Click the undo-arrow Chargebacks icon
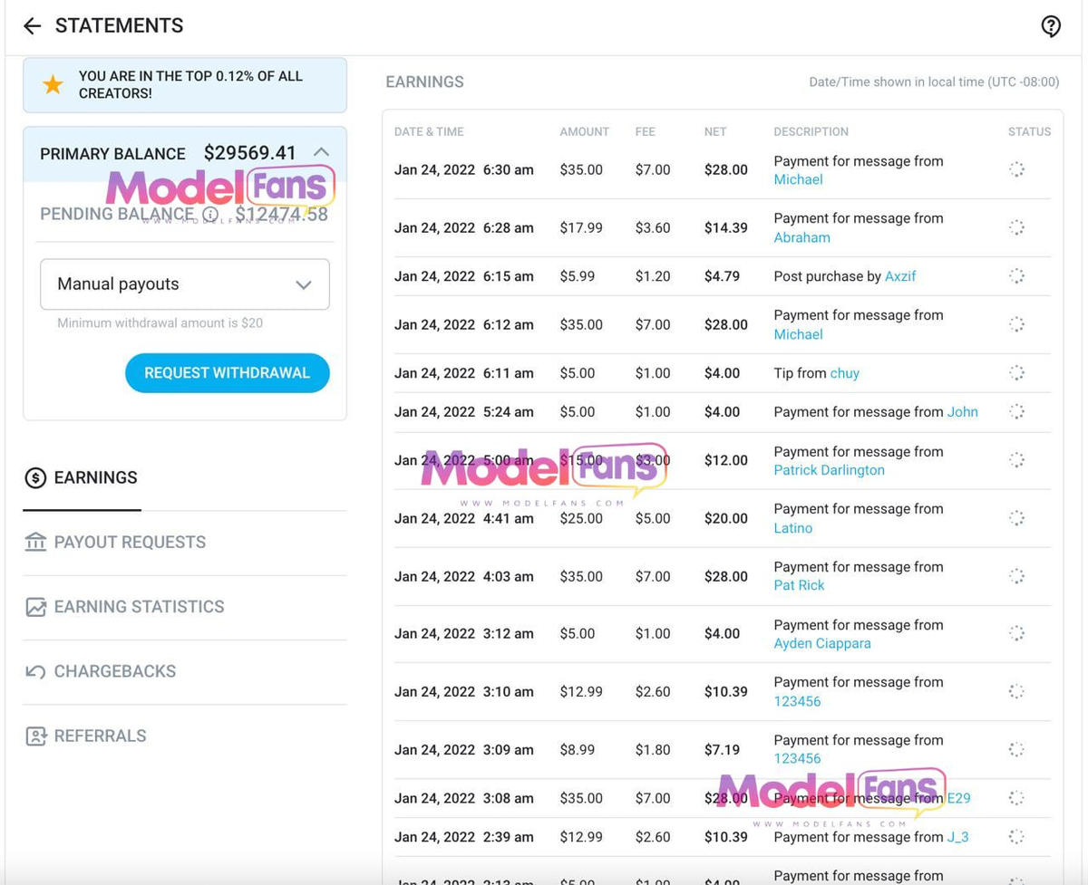This screenshot has height=885, width=1088. point(35,672)
